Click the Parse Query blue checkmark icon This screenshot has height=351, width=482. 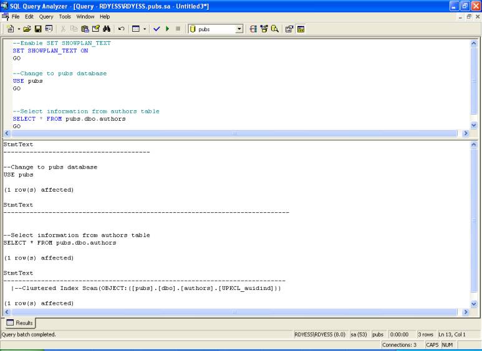click(157, 29)
